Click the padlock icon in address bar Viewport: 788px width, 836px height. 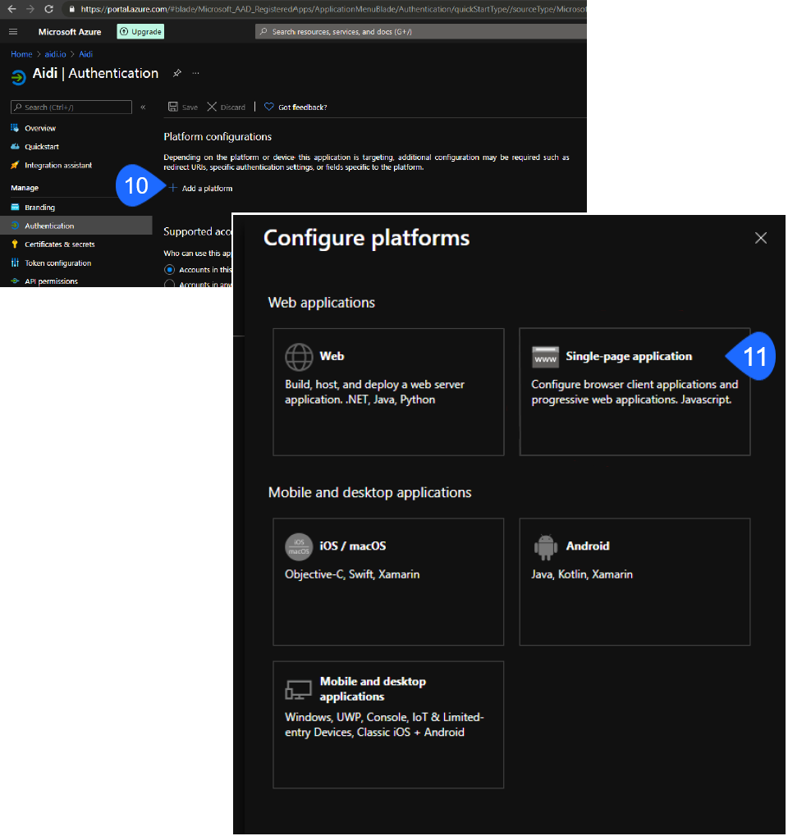pyautogui.click(x=72, y=9)
